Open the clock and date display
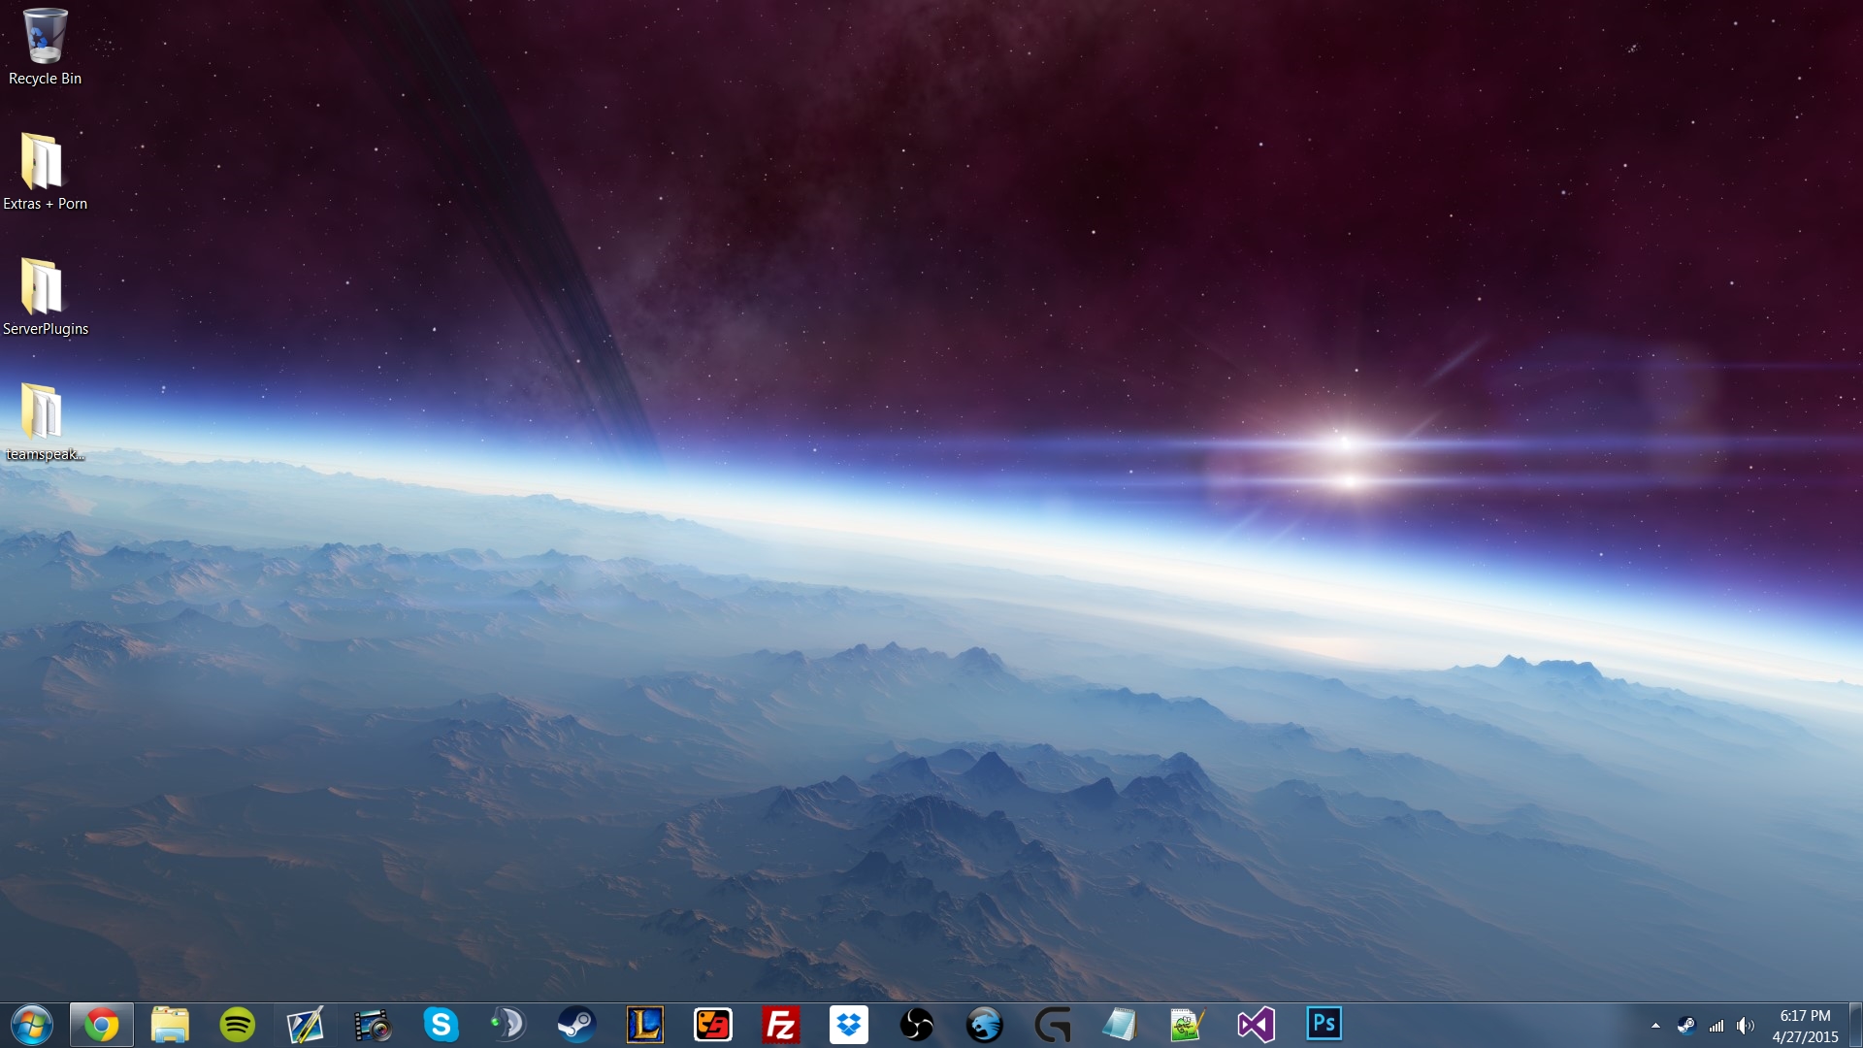 pyautogui.click(x=1805, y=1026)
